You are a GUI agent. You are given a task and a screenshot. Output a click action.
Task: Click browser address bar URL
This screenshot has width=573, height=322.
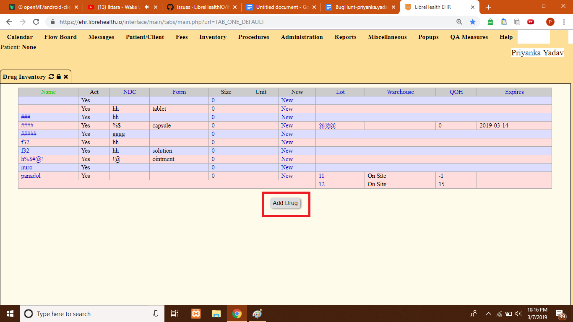click(x=162, y=22)
